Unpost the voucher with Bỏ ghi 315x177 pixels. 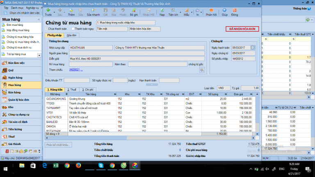(134, 12)
